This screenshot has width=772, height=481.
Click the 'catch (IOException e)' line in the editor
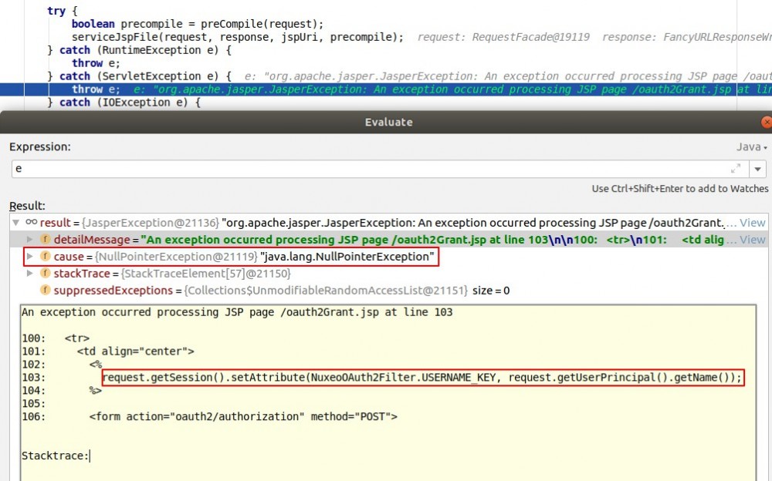124,103
